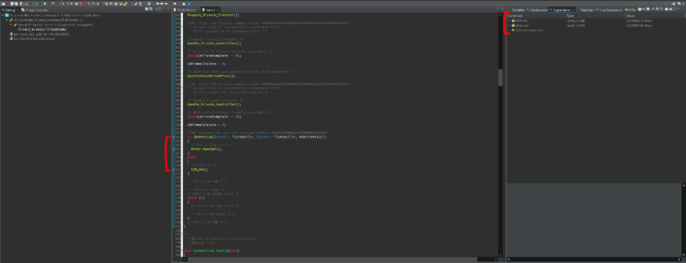
Task: Click Remove Selected Expressions X icon
Action: click(657, 9)
